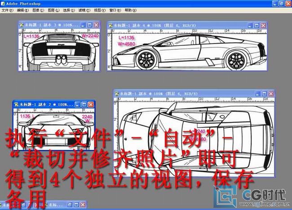Click the ruler origin corner in 副本 3 window
This screenshot has width=292, height=210.
21,31
